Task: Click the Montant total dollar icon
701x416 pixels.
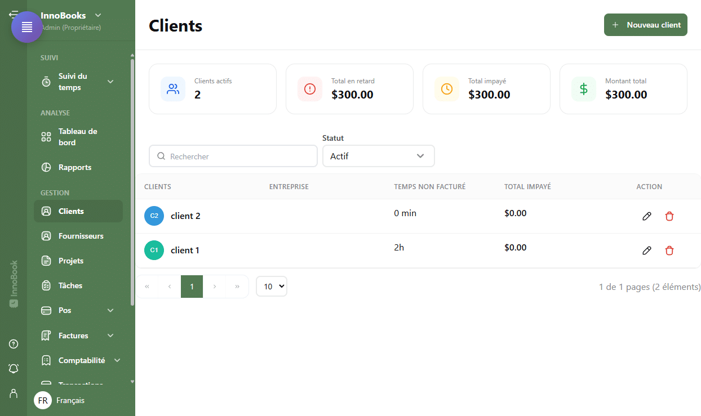Action: [584, 89]
